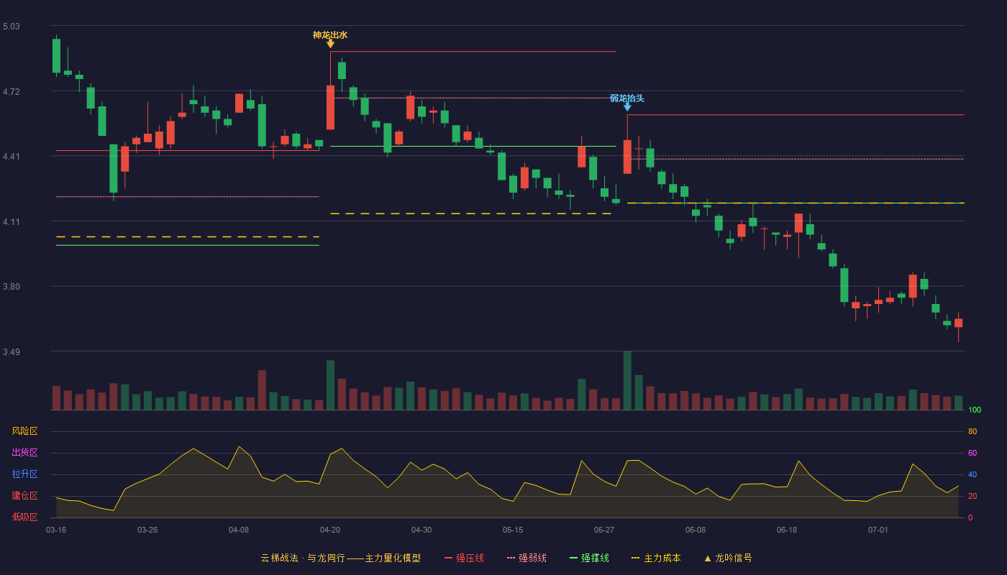Click the 5.03 price axis label
The width and height of the screenshot is (1007, 575).
coord(12,27)
